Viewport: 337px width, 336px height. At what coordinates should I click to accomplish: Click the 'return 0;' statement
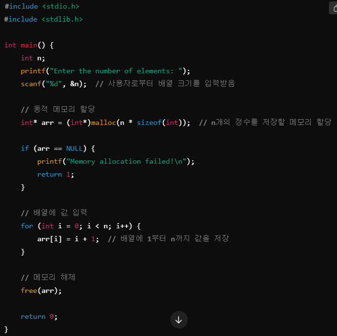[x=39, y=316]
